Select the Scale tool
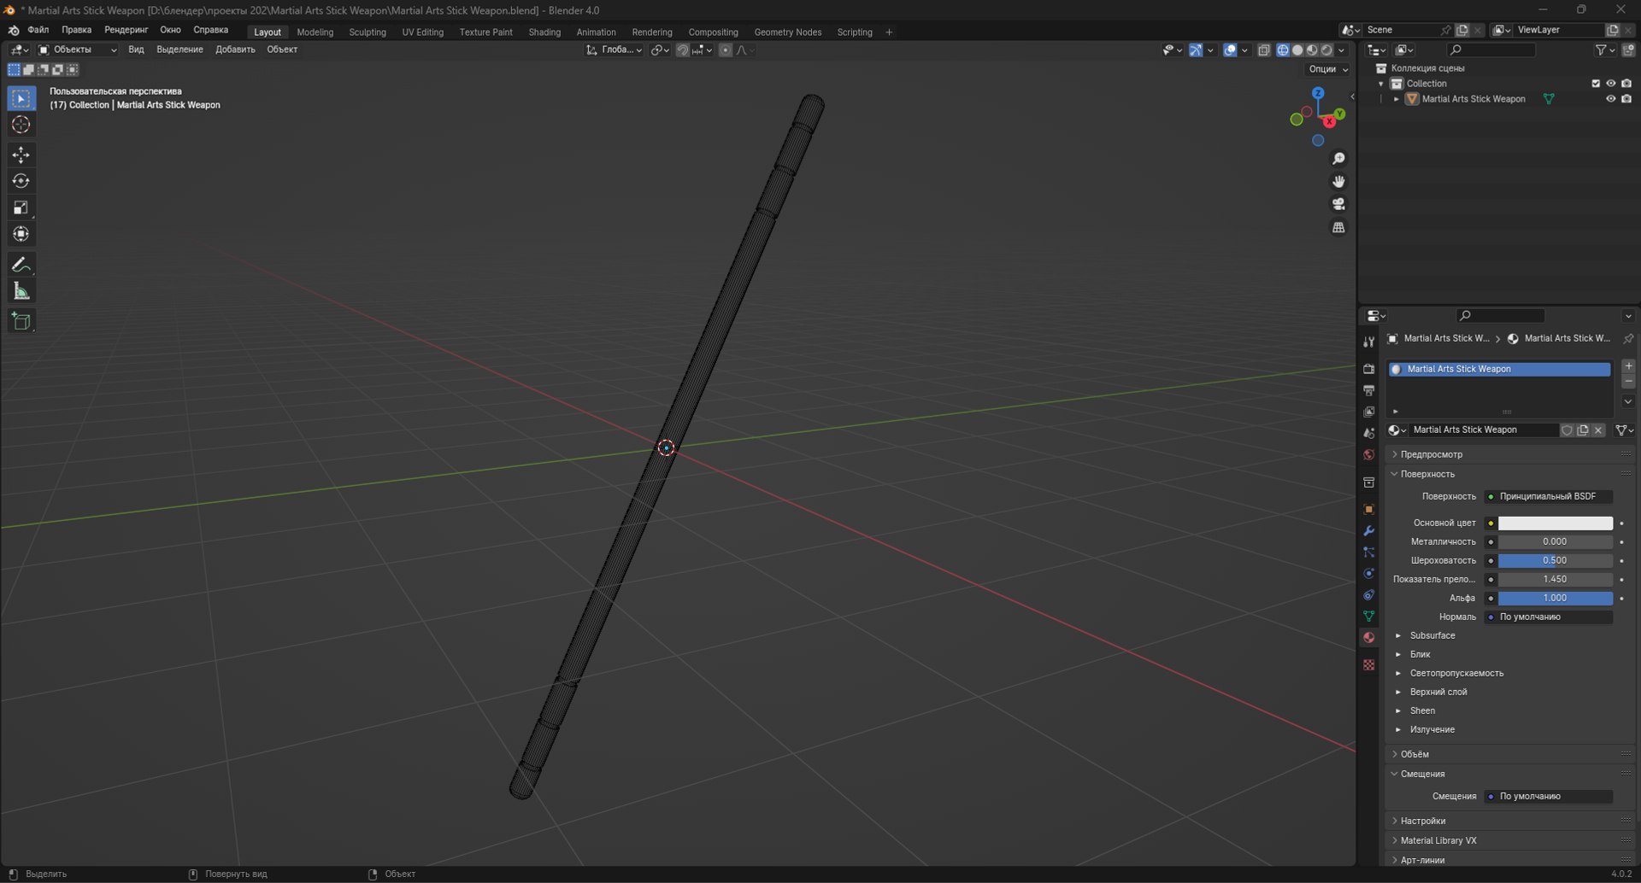Screen dimensions: 1641x883 (x=21, y=208)
